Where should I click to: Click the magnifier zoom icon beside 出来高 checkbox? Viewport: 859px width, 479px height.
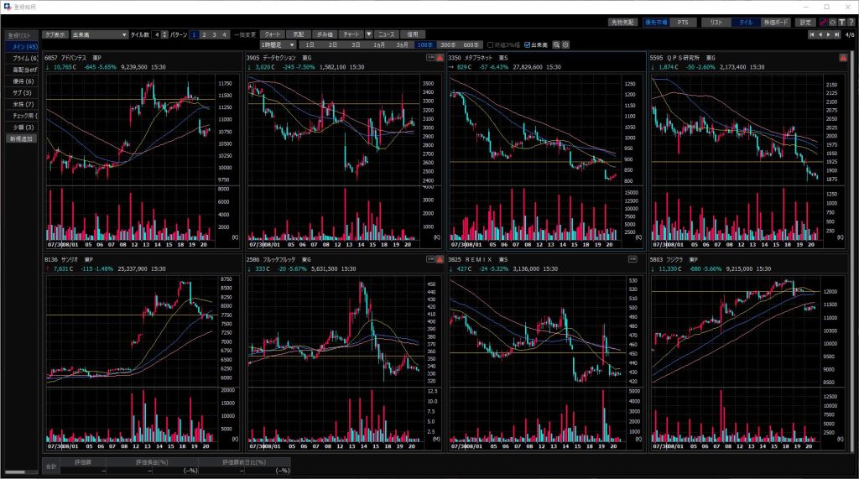[556, 44]
